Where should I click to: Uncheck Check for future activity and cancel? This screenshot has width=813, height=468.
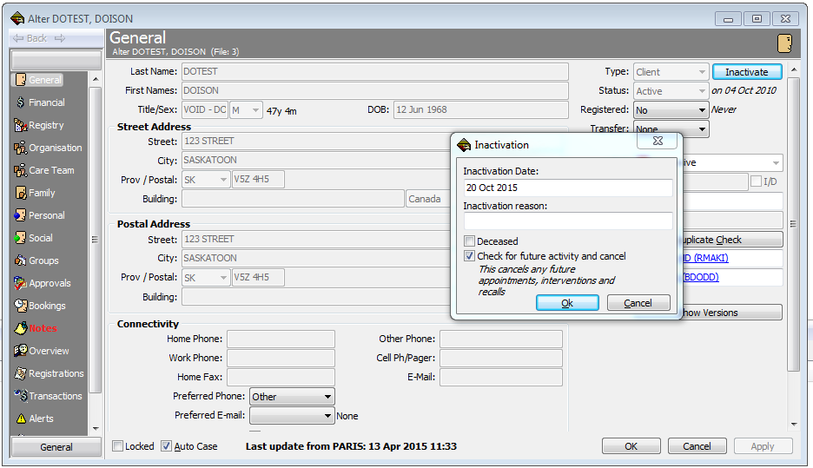click(x=469, y=256)
